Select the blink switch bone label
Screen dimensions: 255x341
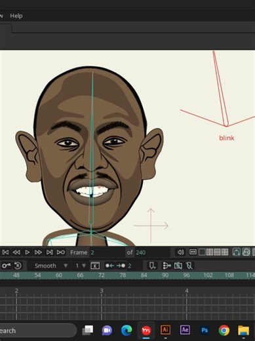(227, 138)
